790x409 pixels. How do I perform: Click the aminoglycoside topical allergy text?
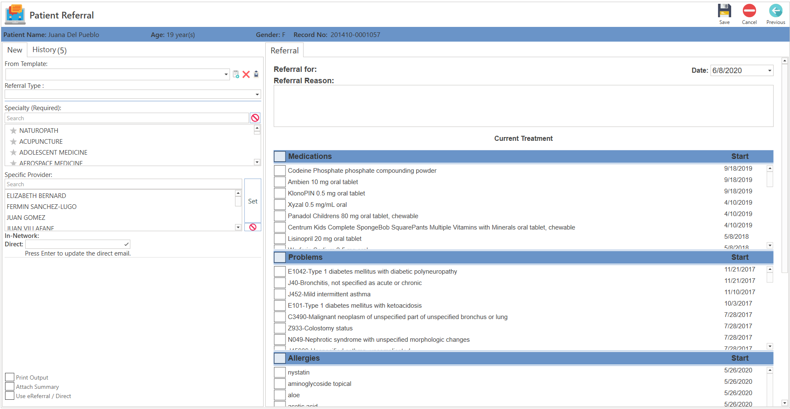coord(320,384)
